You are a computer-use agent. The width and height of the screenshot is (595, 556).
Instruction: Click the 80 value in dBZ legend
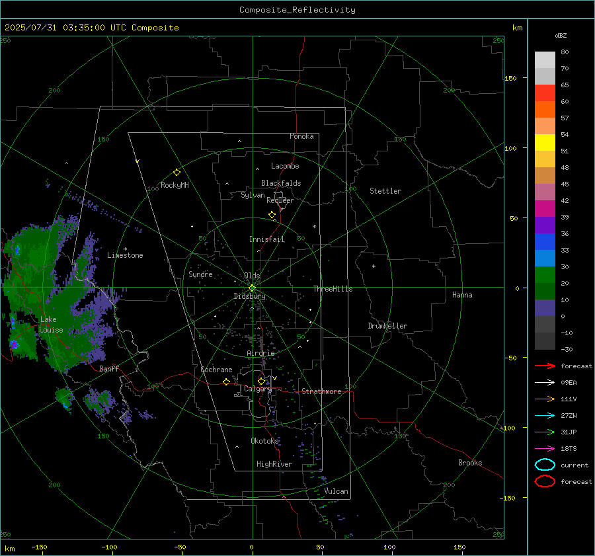pyautogui.click(x=565, y=52)
